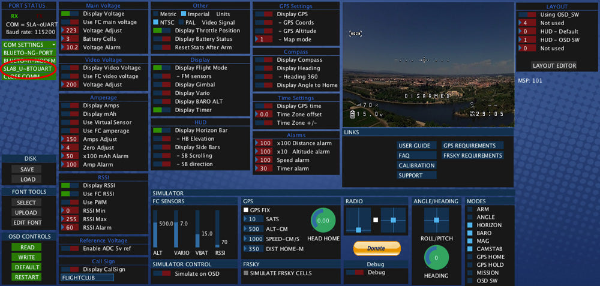Adjust the Voltage Adjust 223 stepper
This screenshot has width=600, height=286.
[x=70, y=30]
